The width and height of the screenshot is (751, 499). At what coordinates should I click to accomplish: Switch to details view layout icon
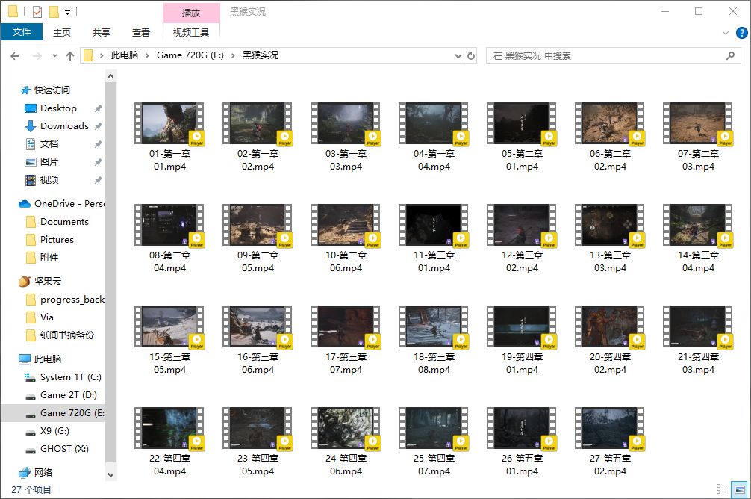click(723, 489)
